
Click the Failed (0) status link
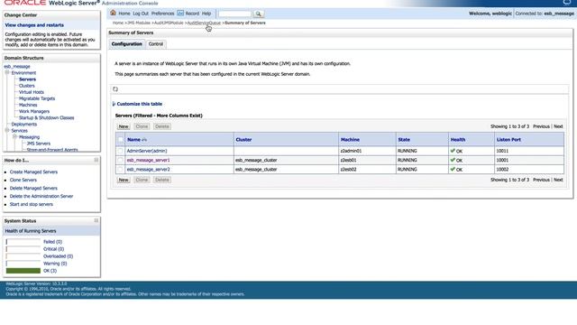52,242
